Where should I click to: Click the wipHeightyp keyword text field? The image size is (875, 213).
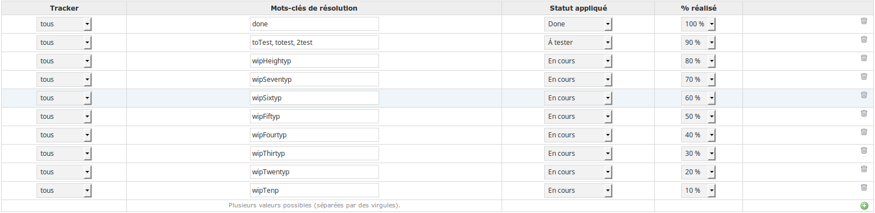[315, 61]
